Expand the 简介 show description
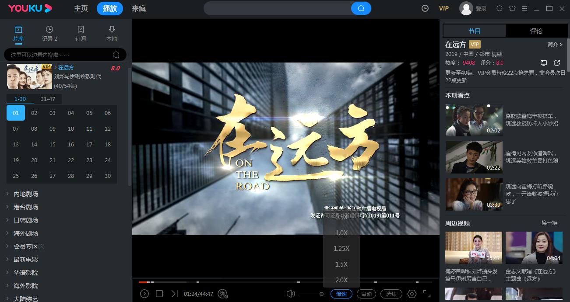Image resolution: width=570 pixels, height=302 pixels. (x=555, y=44)
